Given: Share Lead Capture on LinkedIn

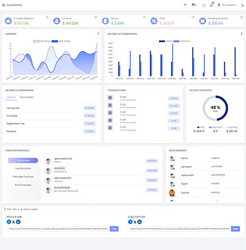Looking at the screenshot, I should (140, 222).
